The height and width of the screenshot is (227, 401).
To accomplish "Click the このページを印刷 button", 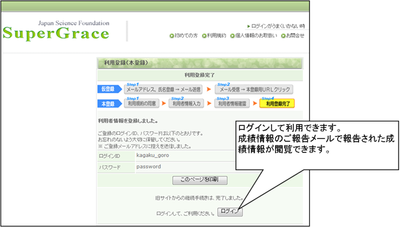I will [x=200, y=180].
